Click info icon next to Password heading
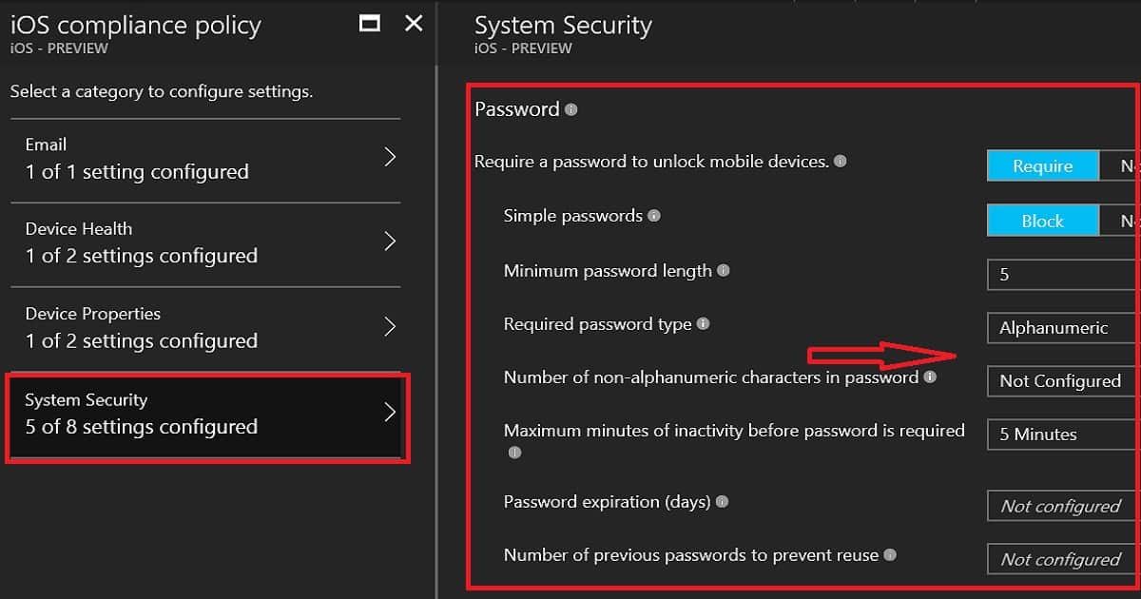 [570, 109]
